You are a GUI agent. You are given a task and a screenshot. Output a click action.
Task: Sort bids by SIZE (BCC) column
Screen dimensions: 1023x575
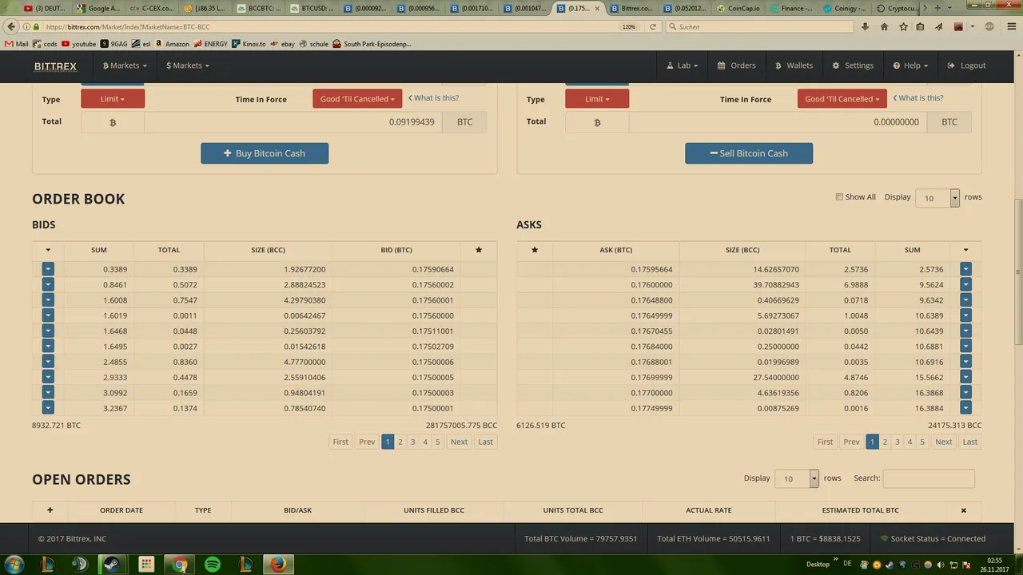pos(268,250)
